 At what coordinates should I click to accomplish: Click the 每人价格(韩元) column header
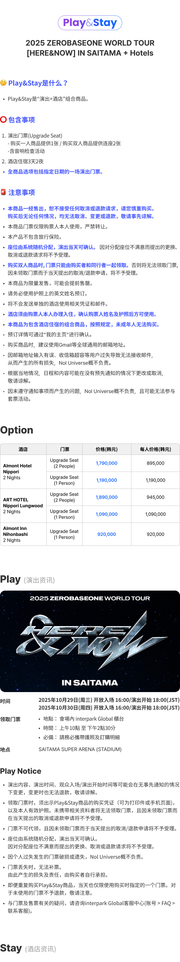[x=155, y=449]
